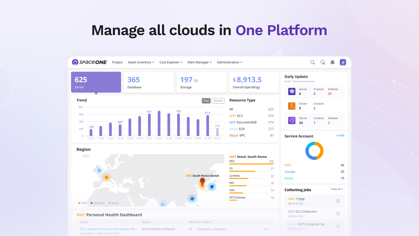Click the Azure marker over the UK
419x236 pixels.
click(99, 170)
